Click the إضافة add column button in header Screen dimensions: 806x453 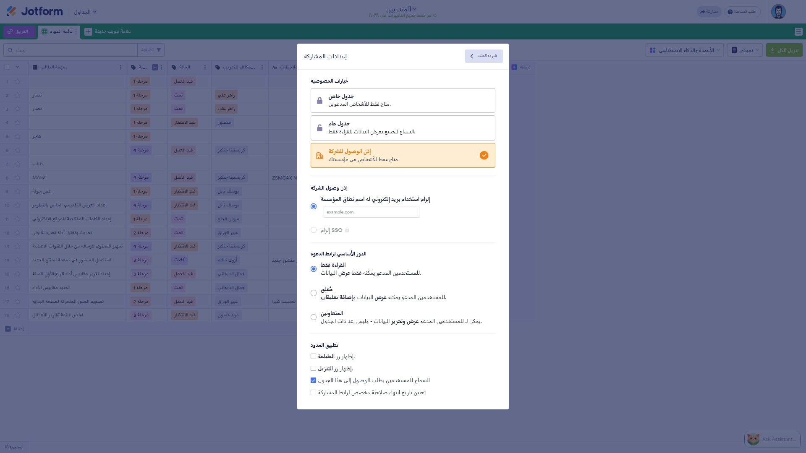tap(521, 67)
